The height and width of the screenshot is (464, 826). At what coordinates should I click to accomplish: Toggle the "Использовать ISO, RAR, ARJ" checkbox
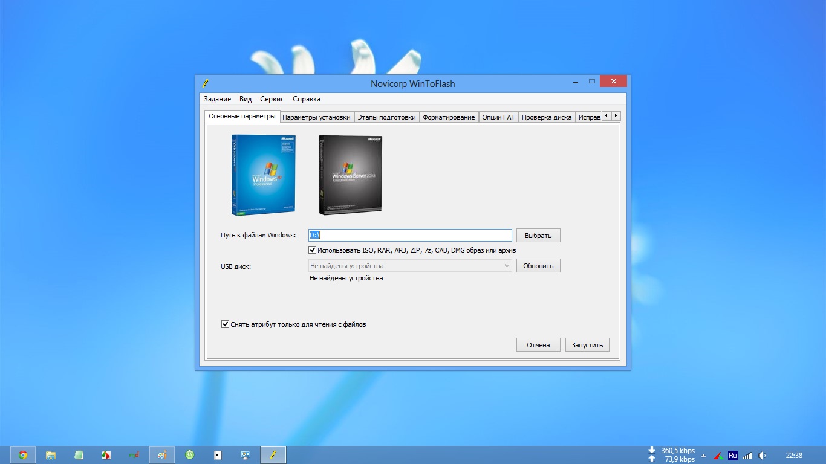point(313,250)
